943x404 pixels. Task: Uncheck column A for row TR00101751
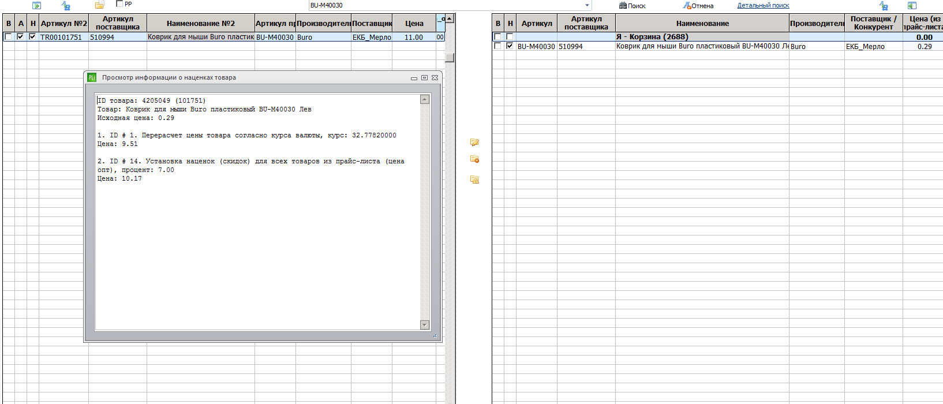pyautogui.click(x=20, y=36)
